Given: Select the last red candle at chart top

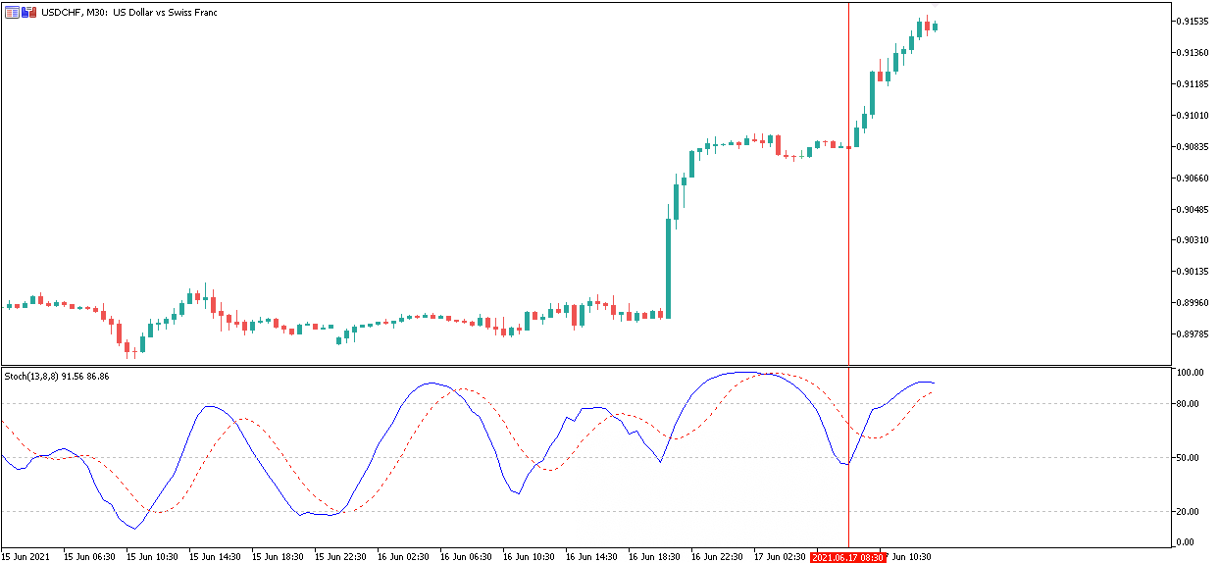Looking at the screenshot, I should click(927, 28).
